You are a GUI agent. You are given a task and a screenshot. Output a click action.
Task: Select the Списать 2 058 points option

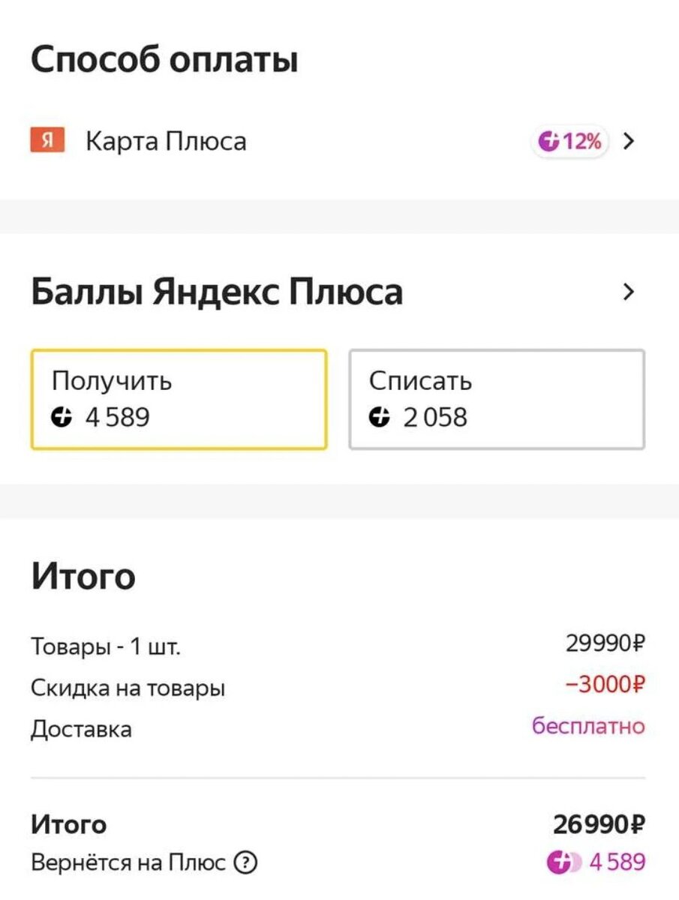point(497,399)
